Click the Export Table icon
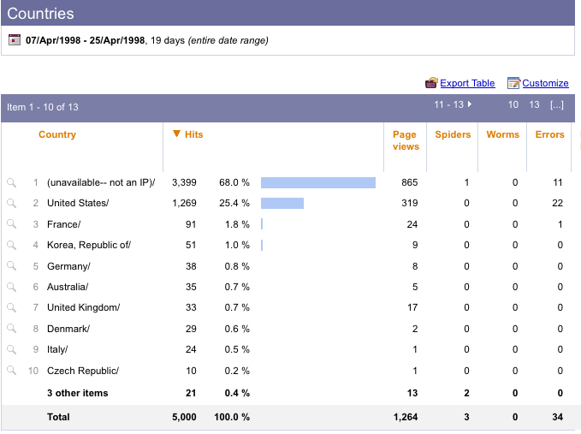This screenshot has width=581, height=434. 431,83
